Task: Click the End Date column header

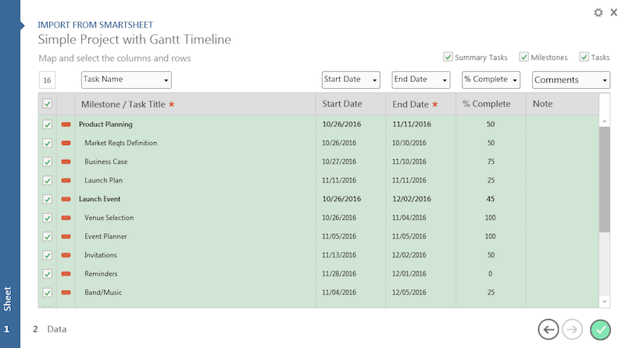Action: coord(411,105)
